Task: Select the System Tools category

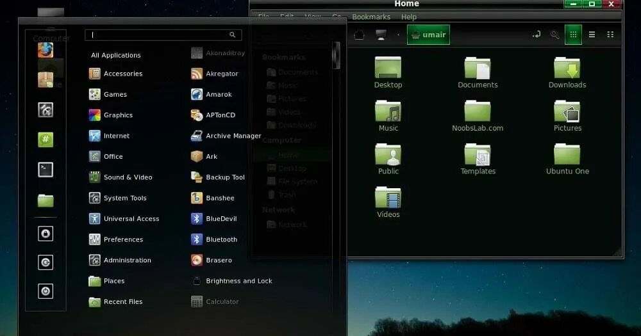Action: pyautogui.click(x=118, y=198)
